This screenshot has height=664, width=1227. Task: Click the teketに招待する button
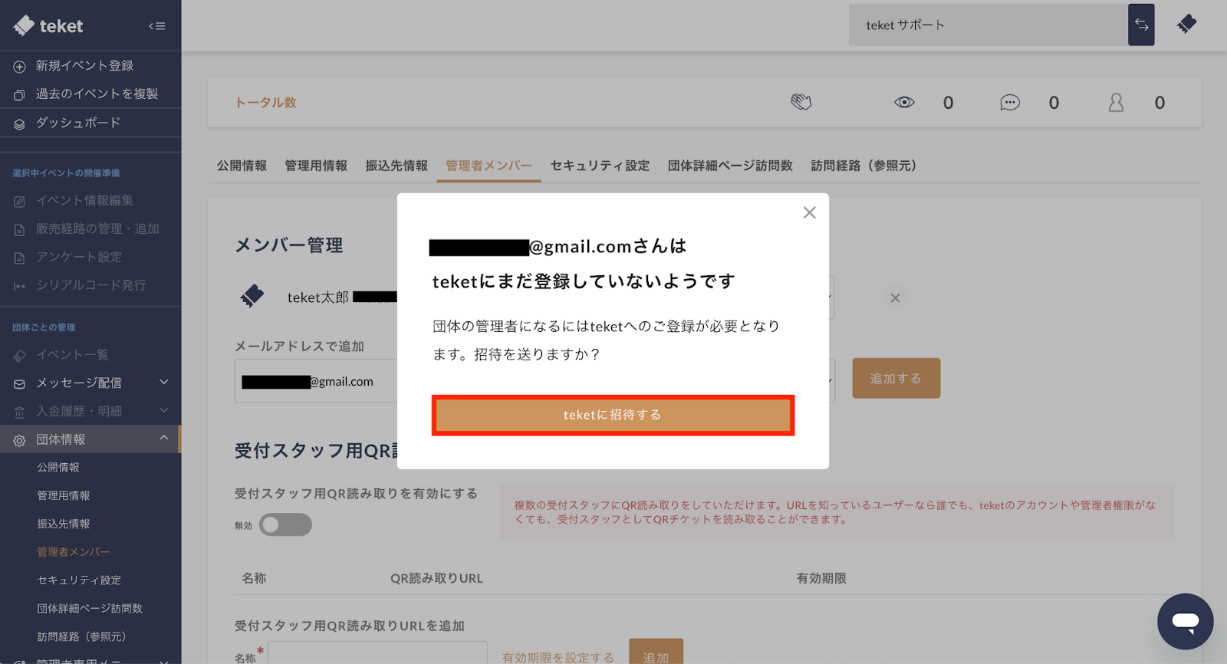[x=613, y=415]
